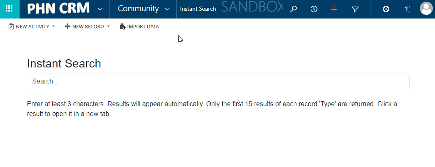Click the IMPORT DATA button label
This screenshot has height=167, width=435.
143,27
